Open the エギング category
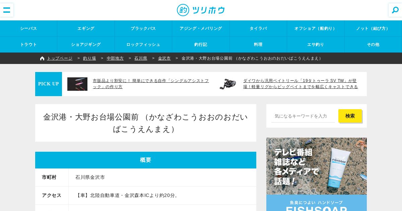The width and height of the screenshot is (402, 211). point(86,28)
